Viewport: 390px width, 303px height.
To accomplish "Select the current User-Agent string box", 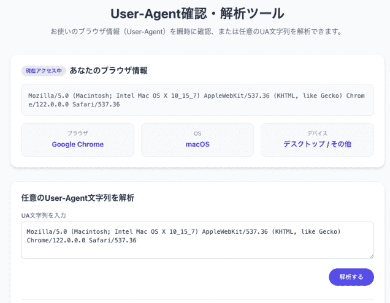I will coord(197,100).
